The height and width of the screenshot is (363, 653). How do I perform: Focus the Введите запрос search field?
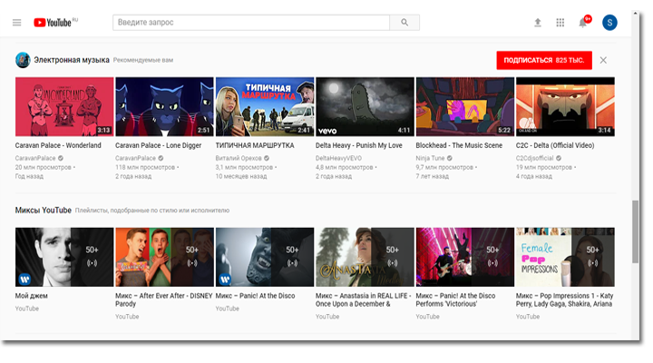[x=251, y=23]
